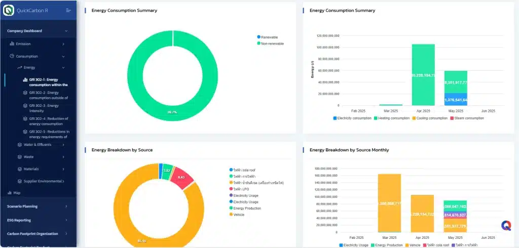Click Energy Breakdown by Source Monthly title
The image size is (519, 248).
pyautogui.click(x=349, y=150)
